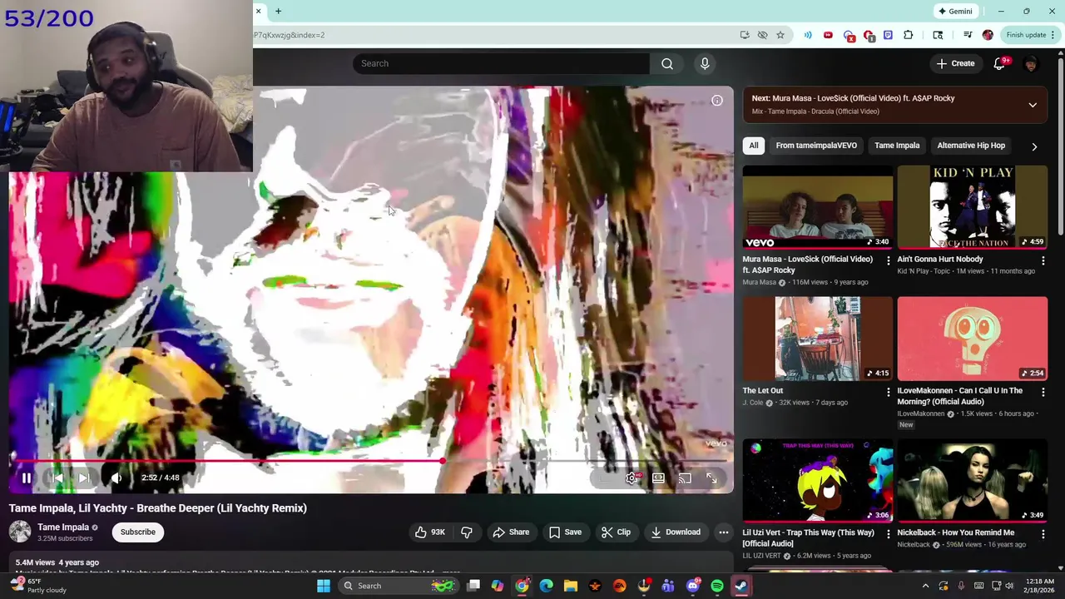
Task: Subscribe to Tame Impala channel
Action: pyautogui.click(x=138, y=532)
